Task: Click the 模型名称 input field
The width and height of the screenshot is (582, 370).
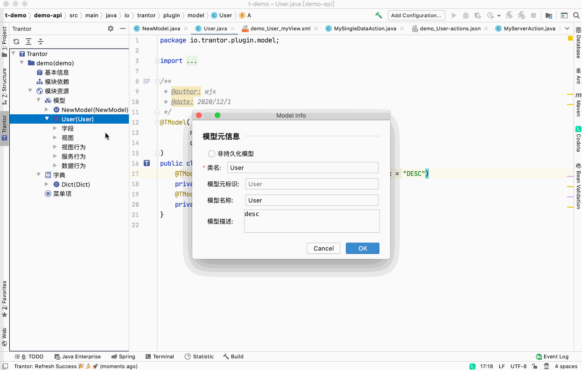Action: coord(312,200)
